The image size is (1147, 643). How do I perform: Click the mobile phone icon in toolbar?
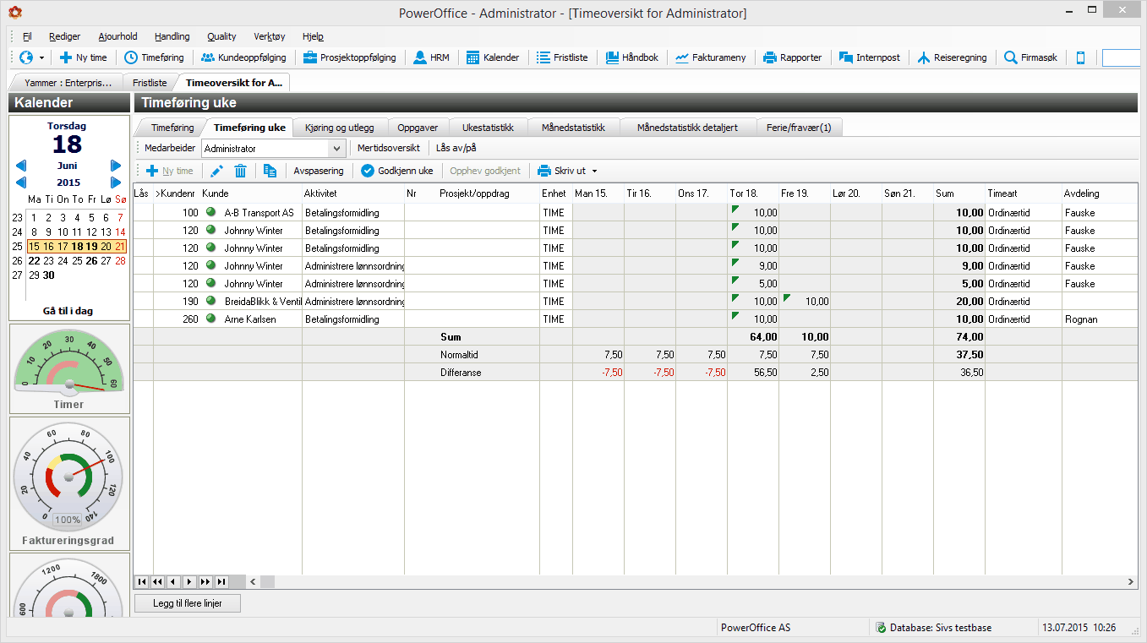1080,57
